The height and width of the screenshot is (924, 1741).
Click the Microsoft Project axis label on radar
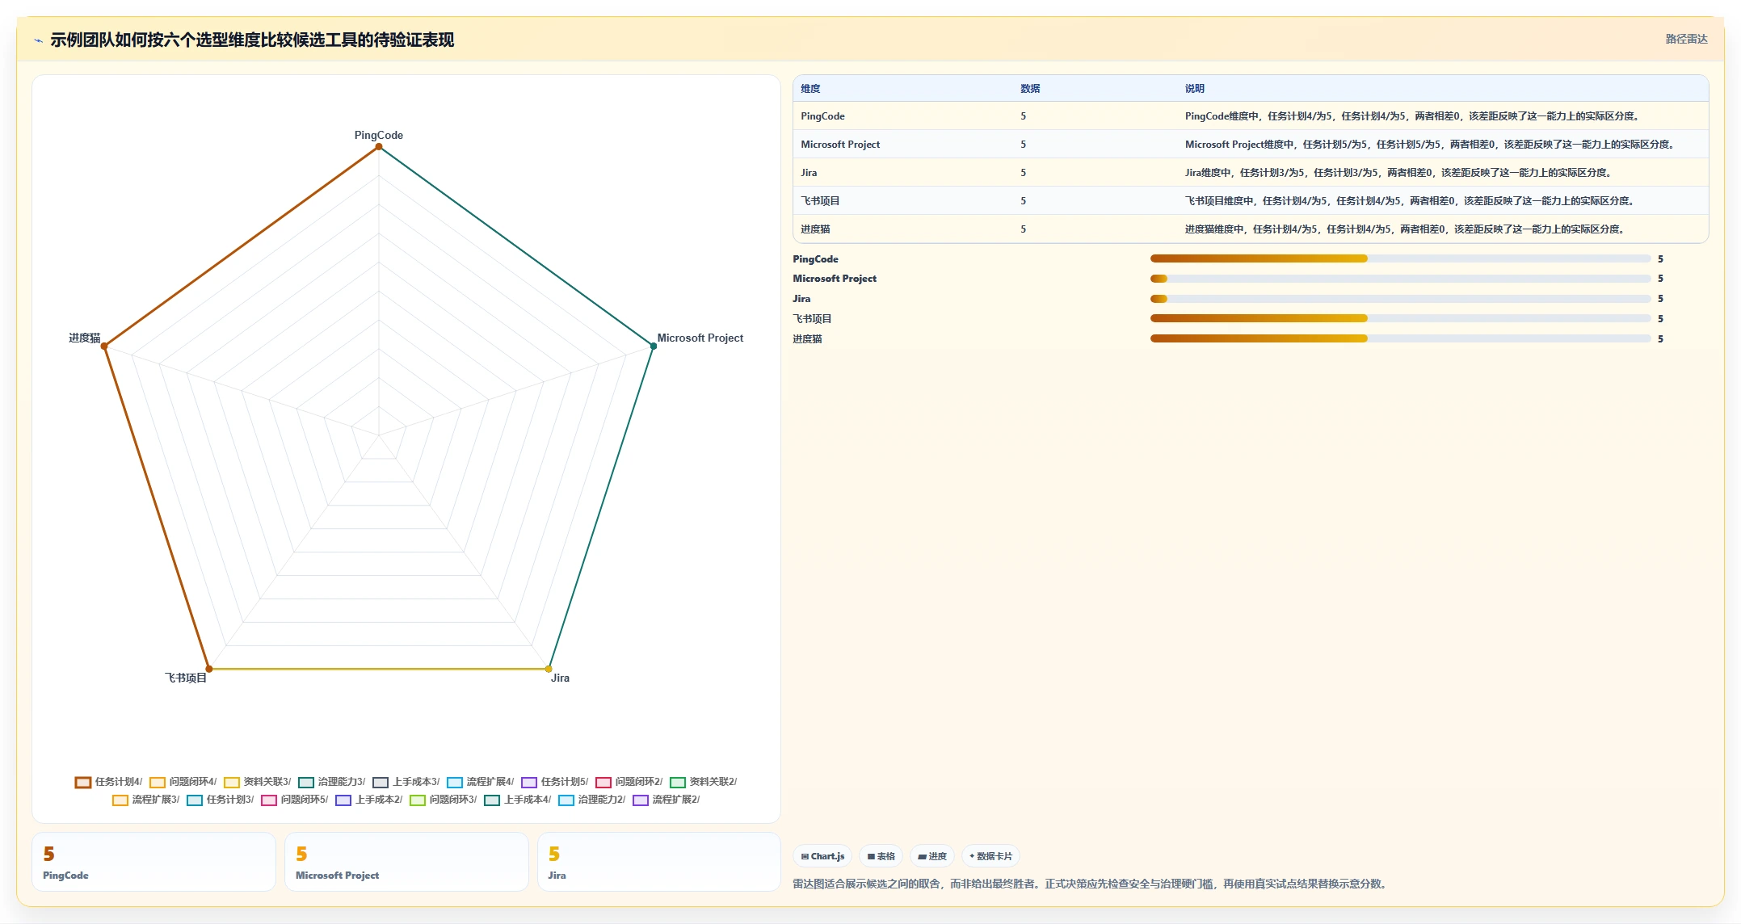[x=700, y=338]
